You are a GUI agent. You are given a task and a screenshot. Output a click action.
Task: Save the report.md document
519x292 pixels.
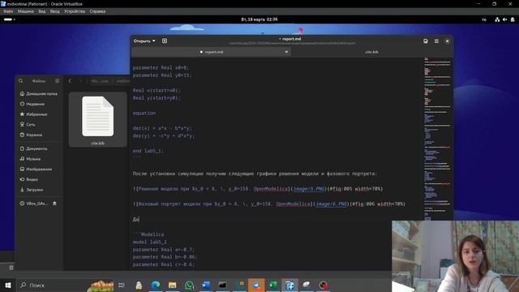(x=426, y=41)
